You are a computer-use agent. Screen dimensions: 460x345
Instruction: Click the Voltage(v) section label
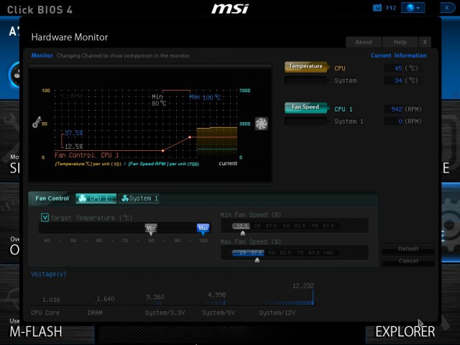(x=49, y=274)
